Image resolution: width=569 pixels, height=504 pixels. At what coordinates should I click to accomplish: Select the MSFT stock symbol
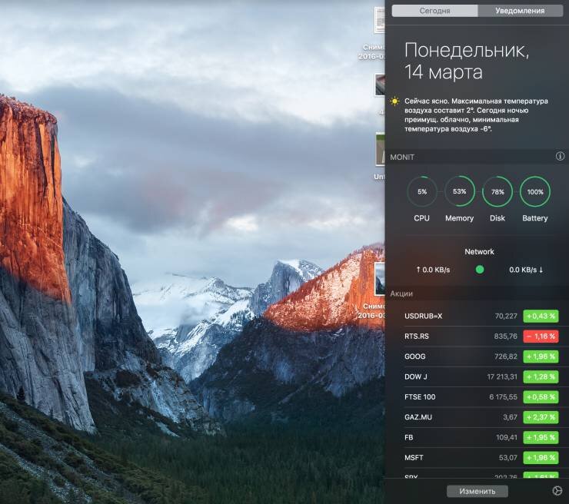[414, 458]
